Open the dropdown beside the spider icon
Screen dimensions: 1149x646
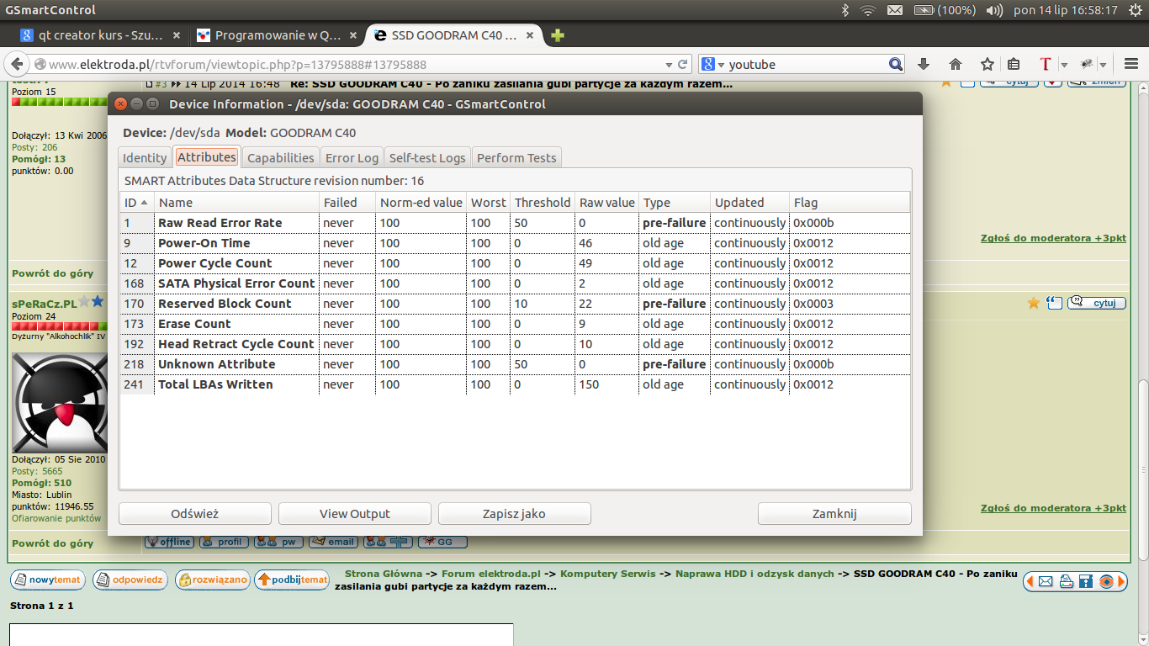pos(1104,64)
